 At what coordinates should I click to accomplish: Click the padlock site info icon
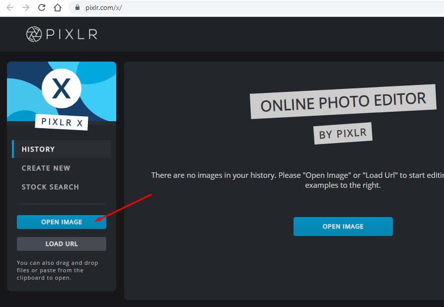pyautogui.click(x=77, y=8)
